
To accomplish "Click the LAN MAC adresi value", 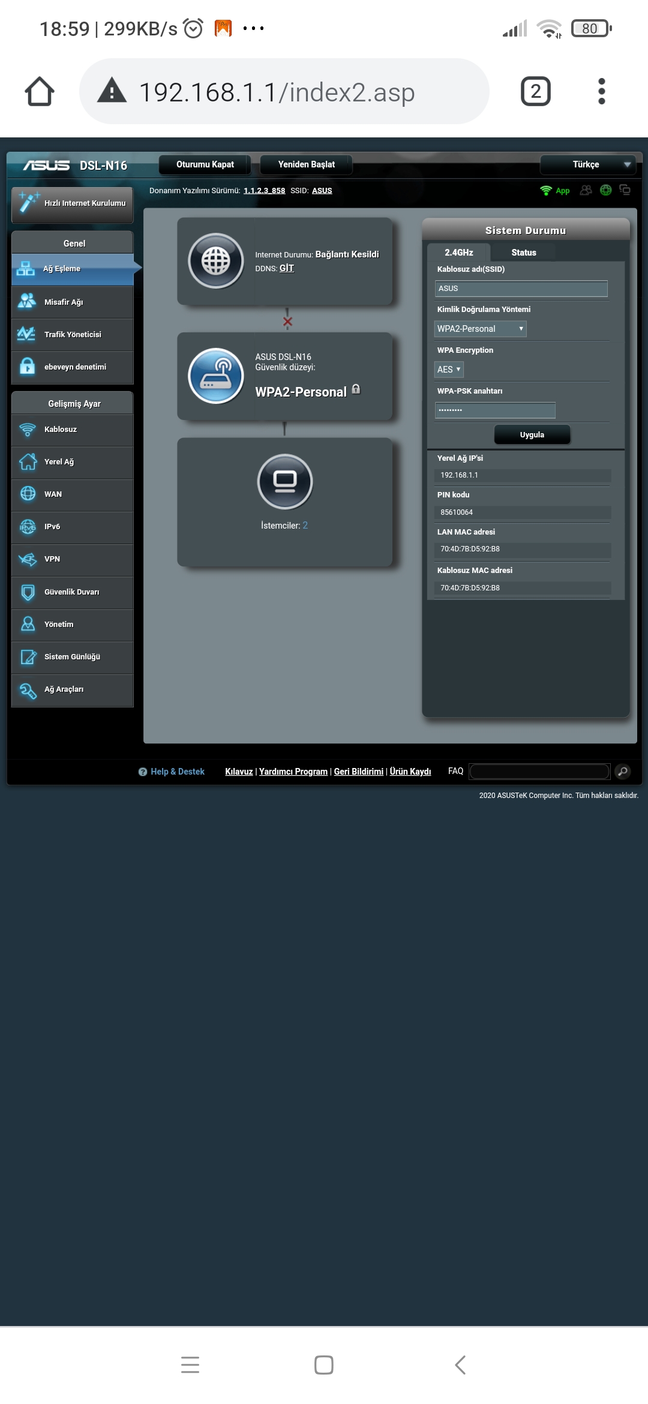I will [470, 549].
